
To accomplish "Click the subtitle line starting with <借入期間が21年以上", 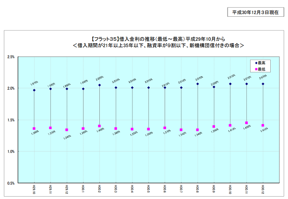I will 158,45.
